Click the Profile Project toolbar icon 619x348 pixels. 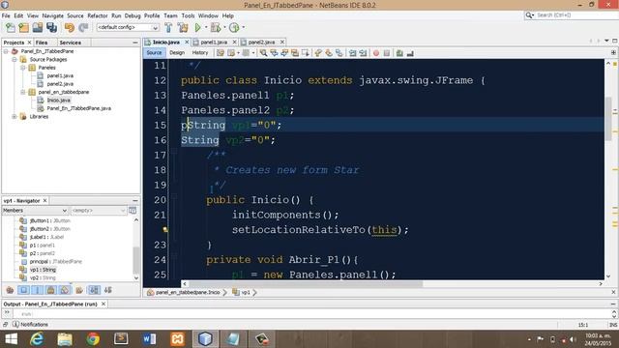point(234,28)
